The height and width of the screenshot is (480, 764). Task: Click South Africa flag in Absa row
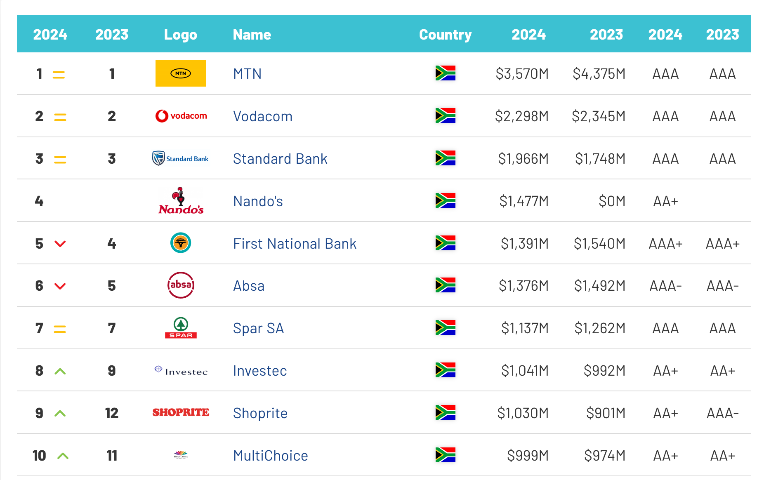pos(446,285)
